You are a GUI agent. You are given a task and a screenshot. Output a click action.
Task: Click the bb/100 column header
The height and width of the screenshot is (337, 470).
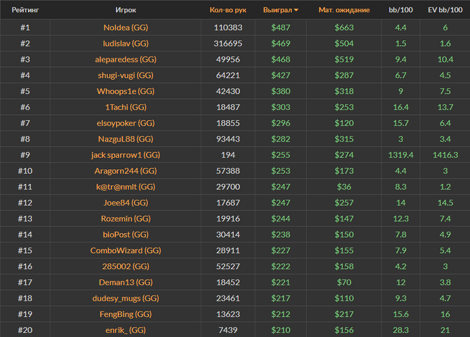tap(400, 11)
